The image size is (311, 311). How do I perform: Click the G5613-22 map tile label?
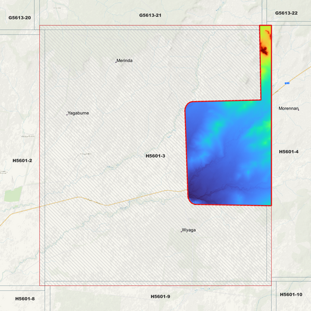tap(286, 13)
